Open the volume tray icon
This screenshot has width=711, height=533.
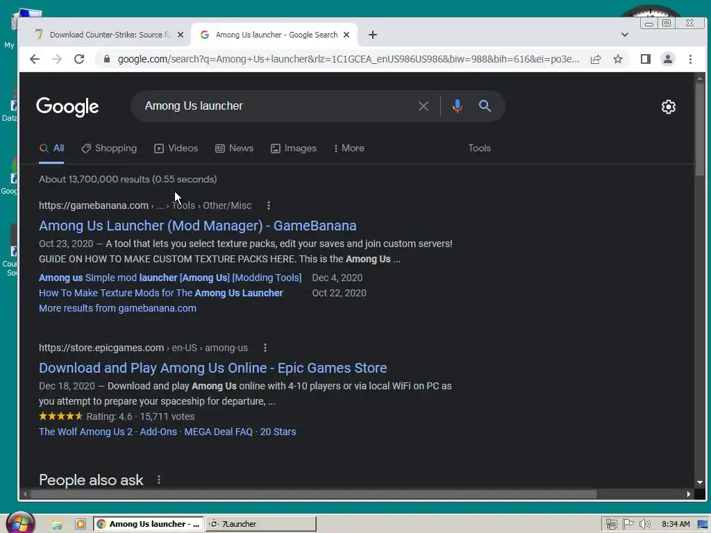[x=645, y=525]
